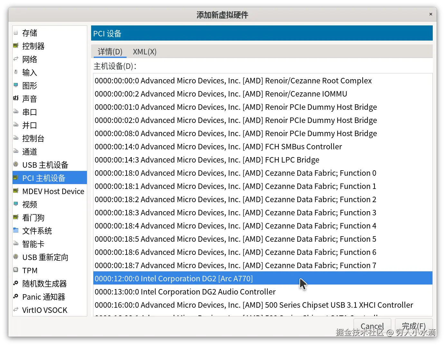445x346 pixels.
Task: Select Cezanne Data Fabric; Function 5 row
Action: [x=263, y=239]
